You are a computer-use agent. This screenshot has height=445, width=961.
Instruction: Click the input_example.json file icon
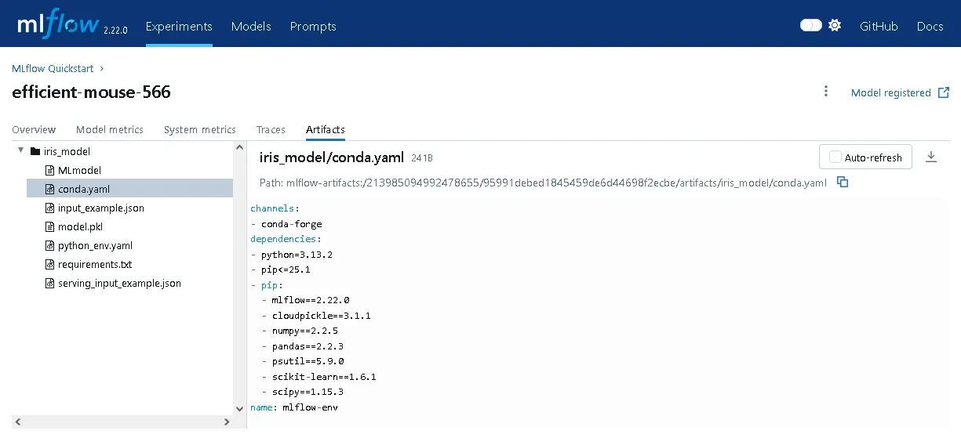point(50,208)
